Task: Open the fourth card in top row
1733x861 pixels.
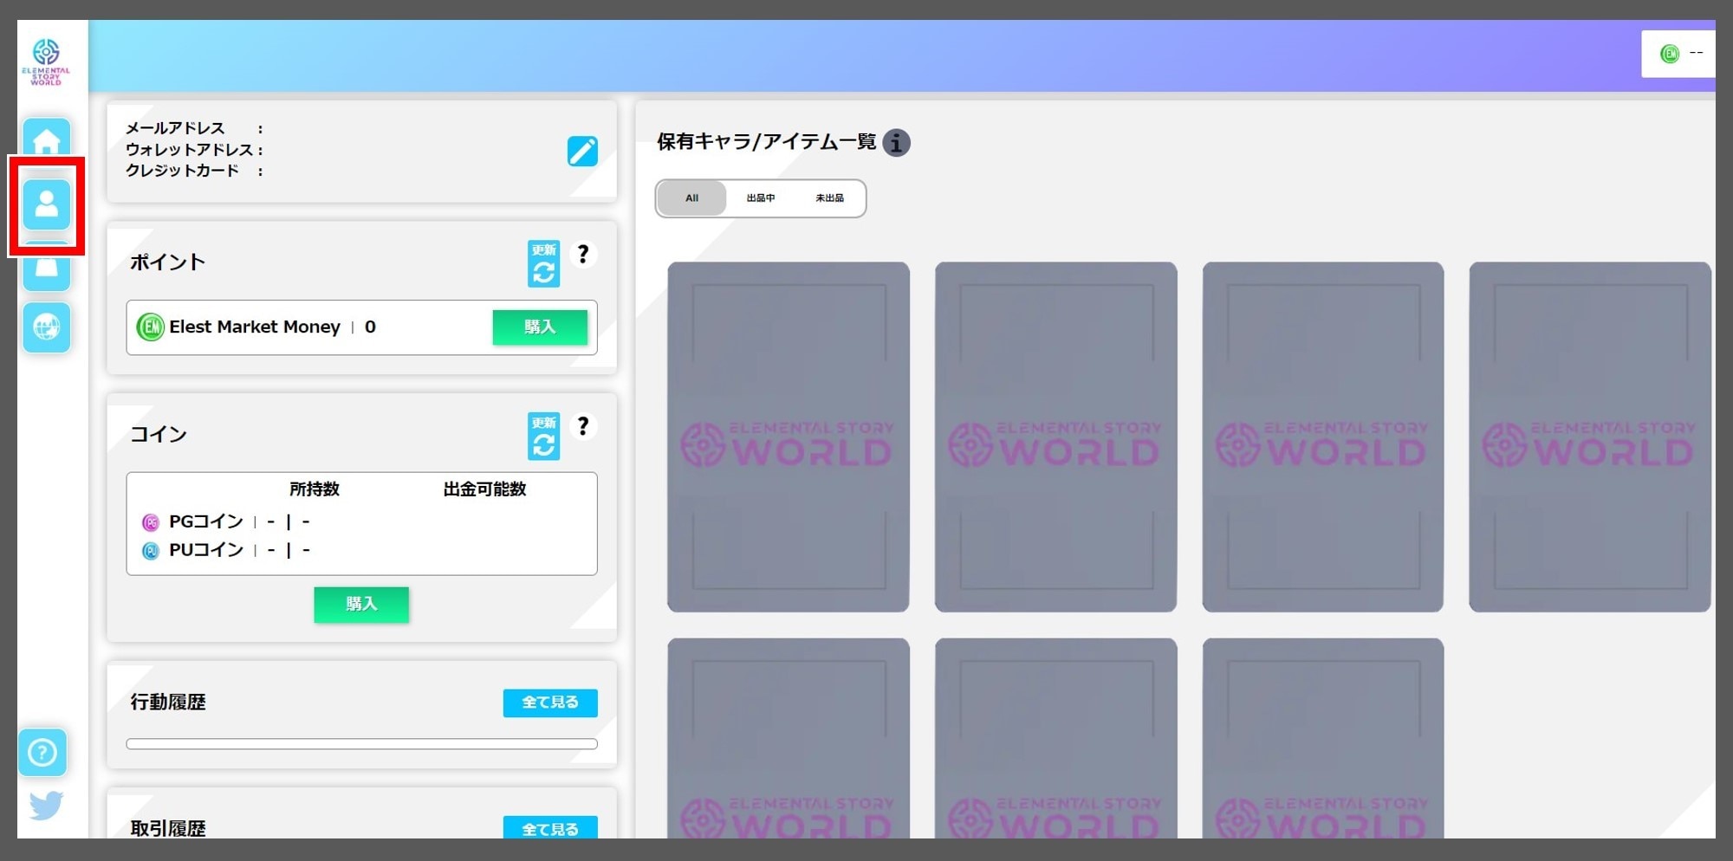Action: (x=1590, y=437)
